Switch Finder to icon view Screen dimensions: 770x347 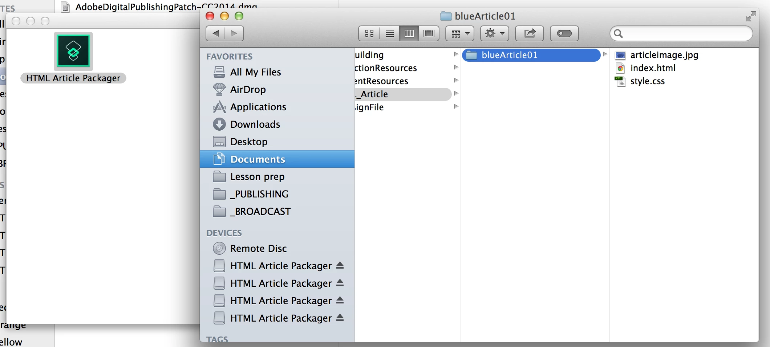[x=369, y=33]
